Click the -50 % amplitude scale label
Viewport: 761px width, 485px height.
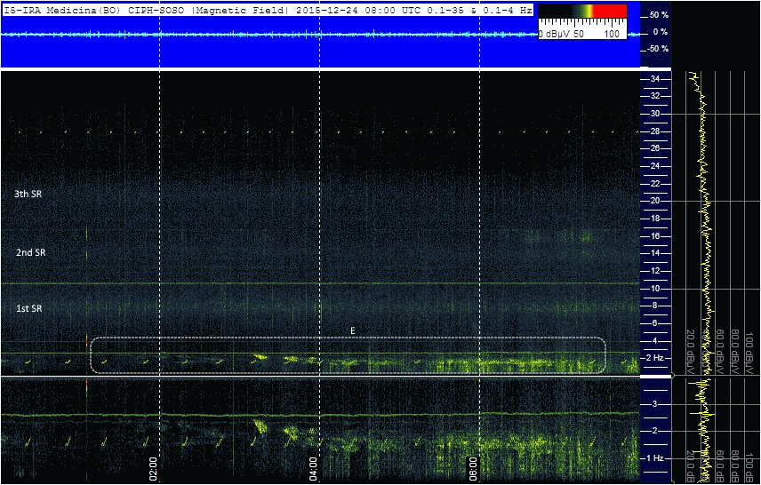pyautogui.click(x=658, y=49)
